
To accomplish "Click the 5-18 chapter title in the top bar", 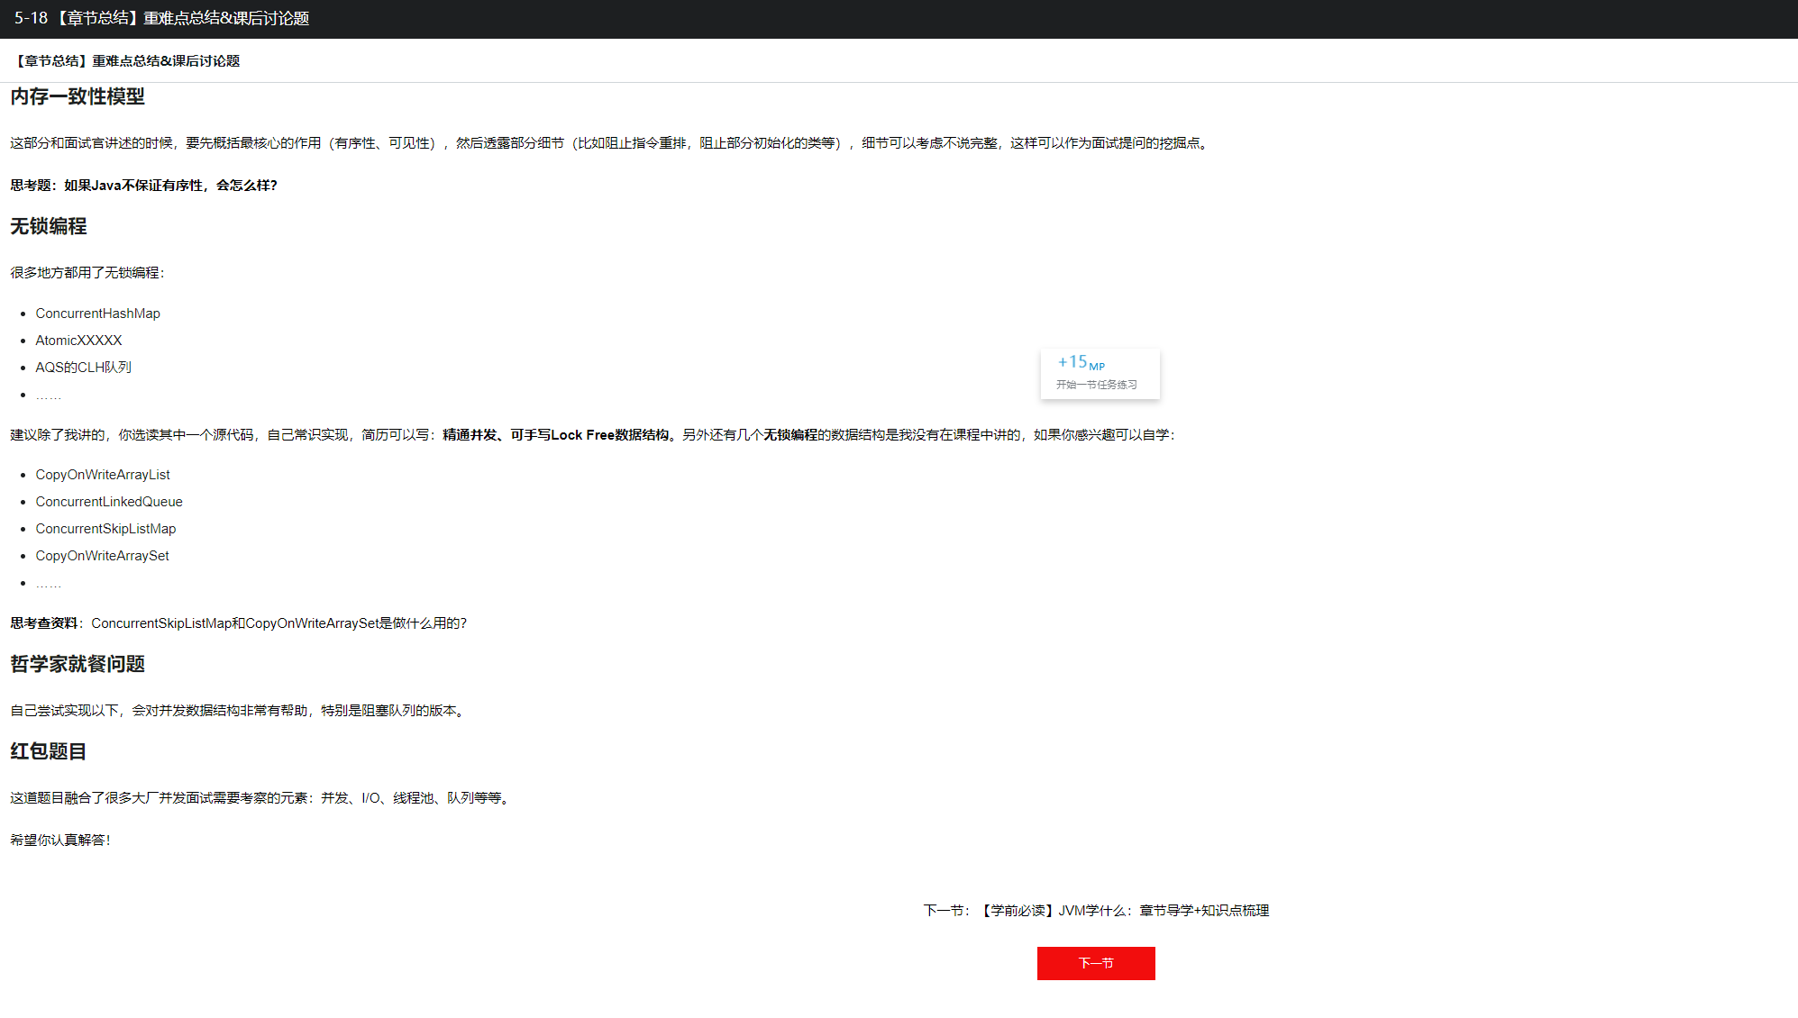I will click(x=161, y=18).
